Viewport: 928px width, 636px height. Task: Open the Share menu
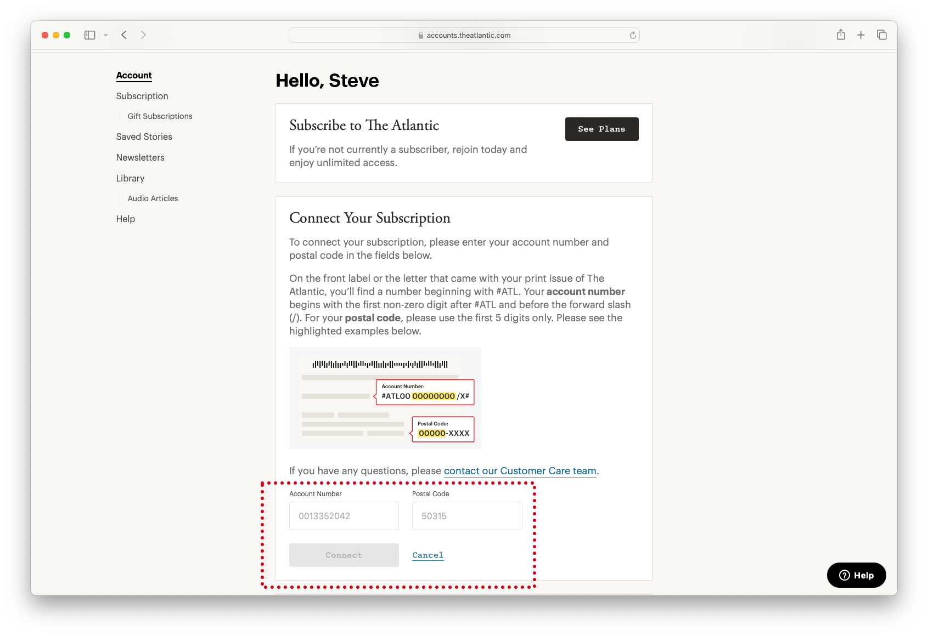(840, 35)
